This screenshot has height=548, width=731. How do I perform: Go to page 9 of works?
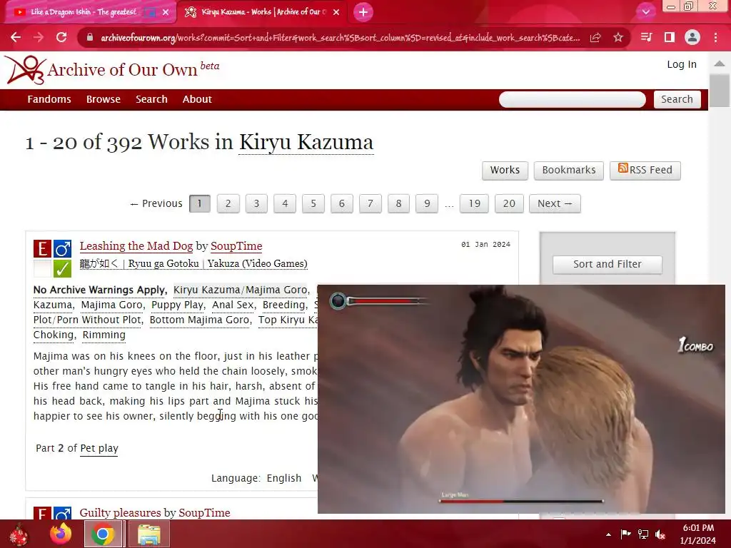(x=427, y=203)
